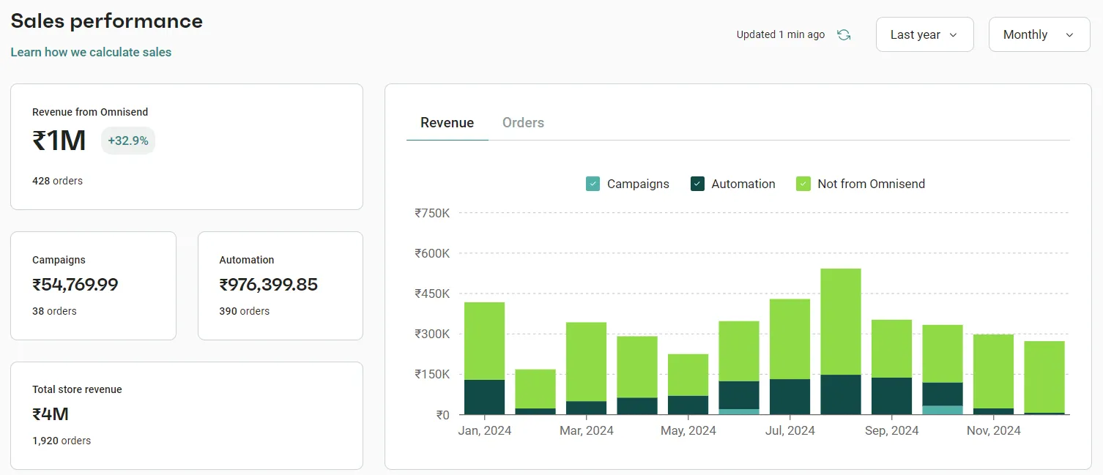Screen dimensions: 1103x475
Task: Click the light green July 2024 bar segment
Action: point(790,339)
